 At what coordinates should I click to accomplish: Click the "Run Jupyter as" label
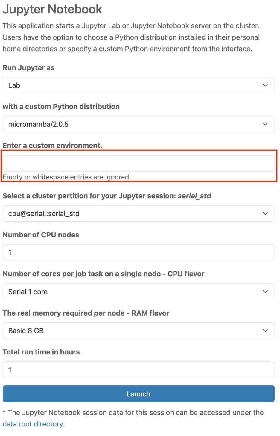28,68
